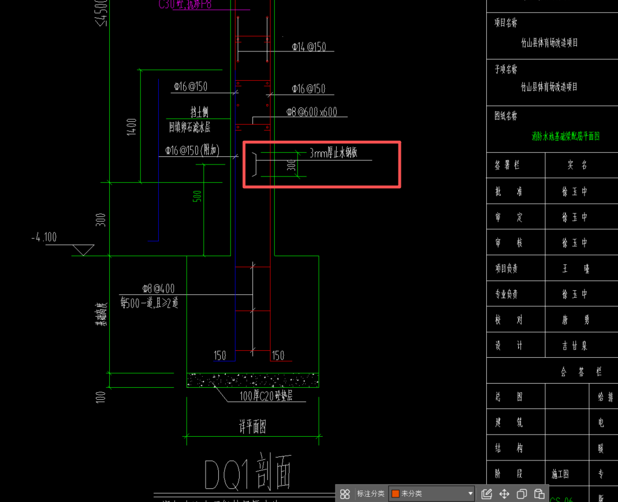618x502 pixels.
Task: Select the 详平面图 dimension text
Action: point(252,426)
